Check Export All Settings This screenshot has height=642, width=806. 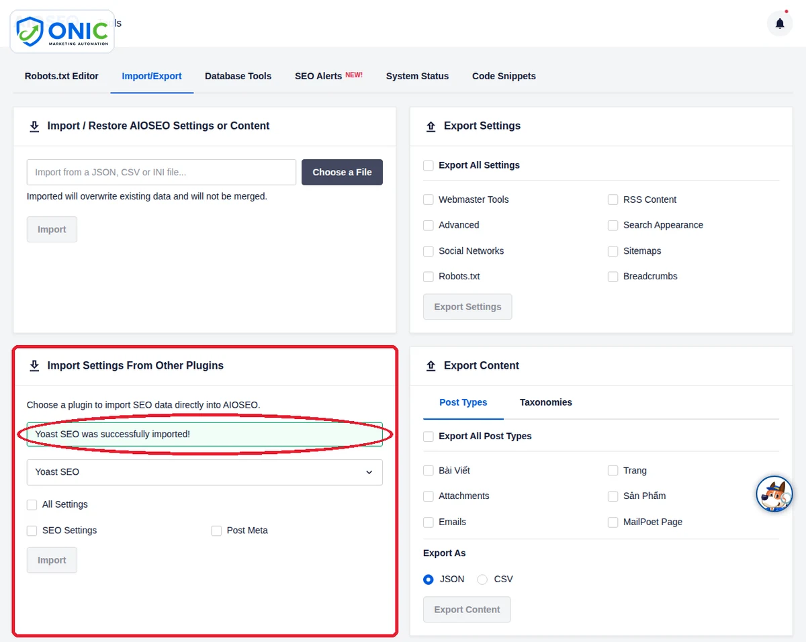(429, 165)
